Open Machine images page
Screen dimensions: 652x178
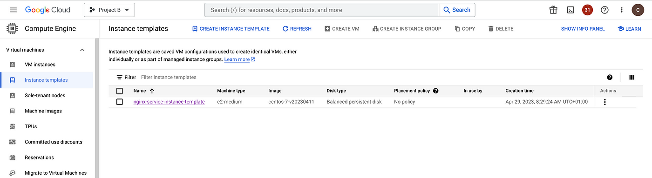(x=43, y=111)
